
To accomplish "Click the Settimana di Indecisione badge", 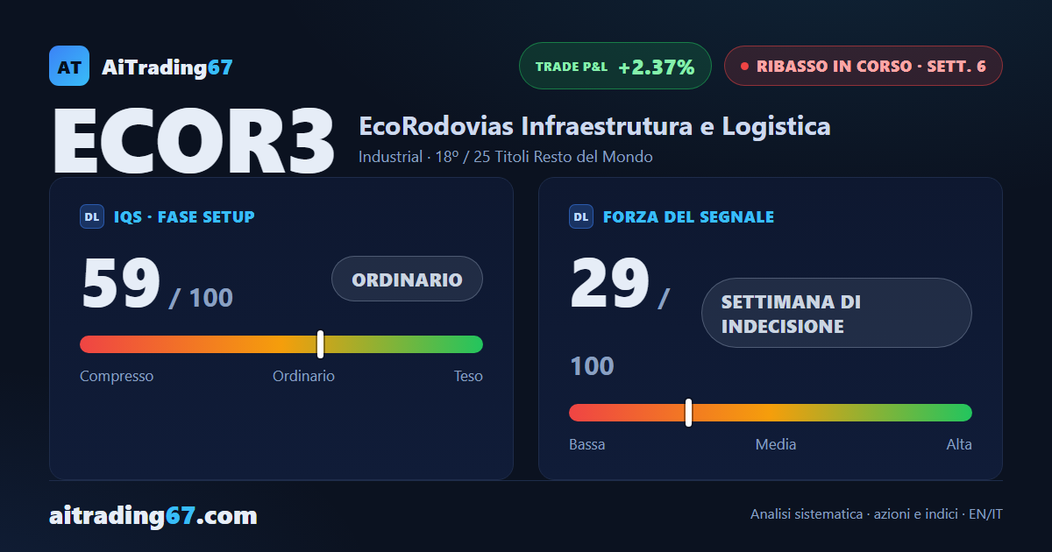I will pos(836,313).
